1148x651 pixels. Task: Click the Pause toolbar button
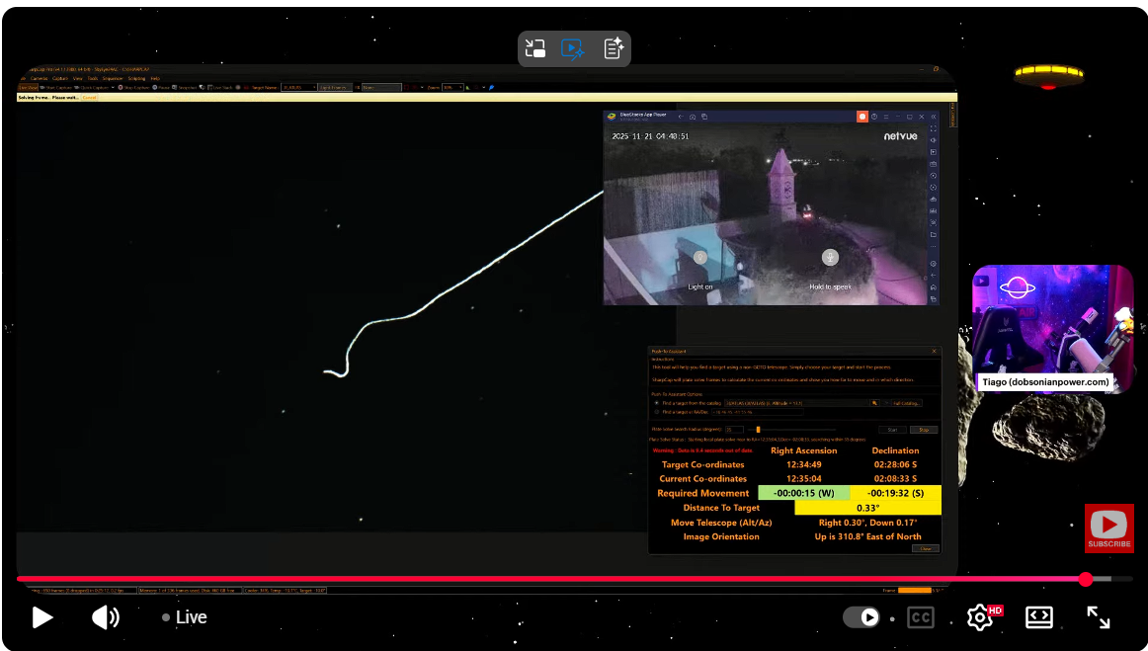coord(160,87)
